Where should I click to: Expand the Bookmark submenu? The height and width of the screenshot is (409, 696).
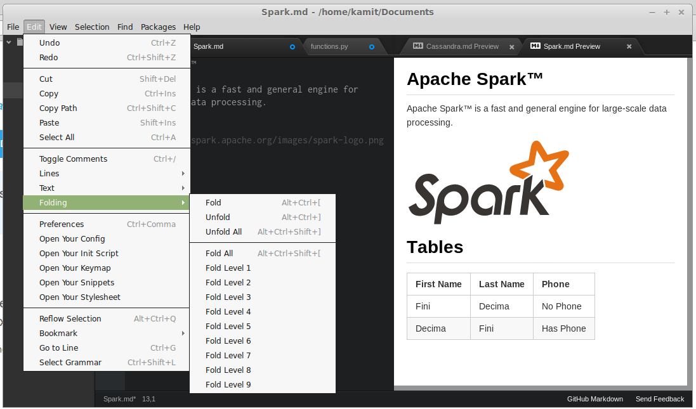tap(107, 333)
